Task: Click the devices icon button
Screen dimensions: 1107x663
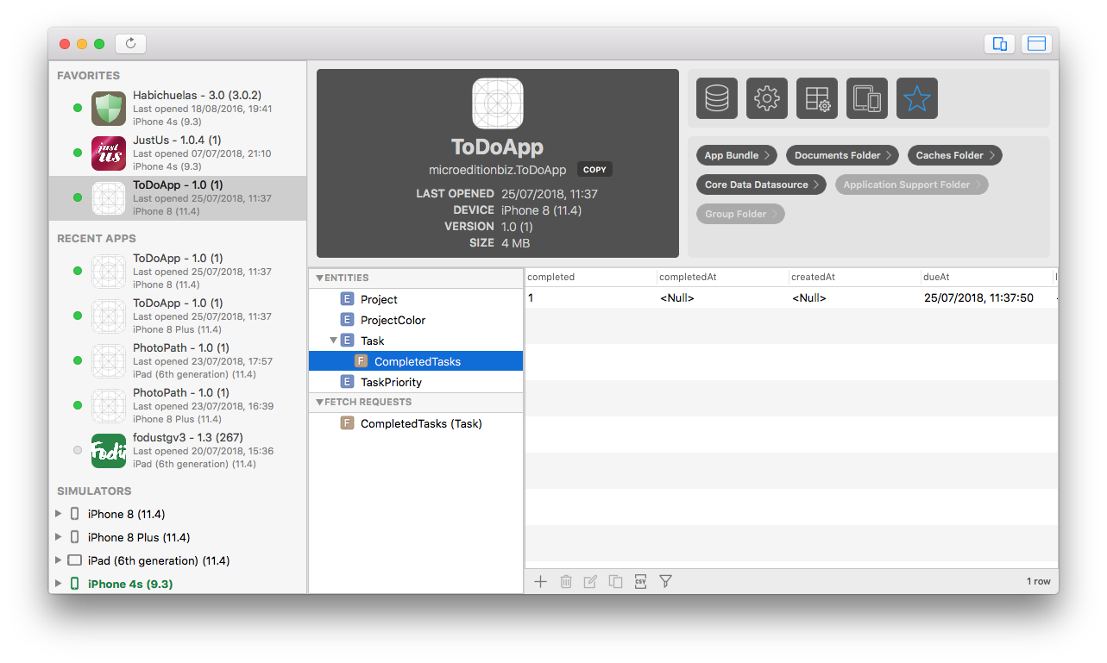Action: (x=866, y=98)
